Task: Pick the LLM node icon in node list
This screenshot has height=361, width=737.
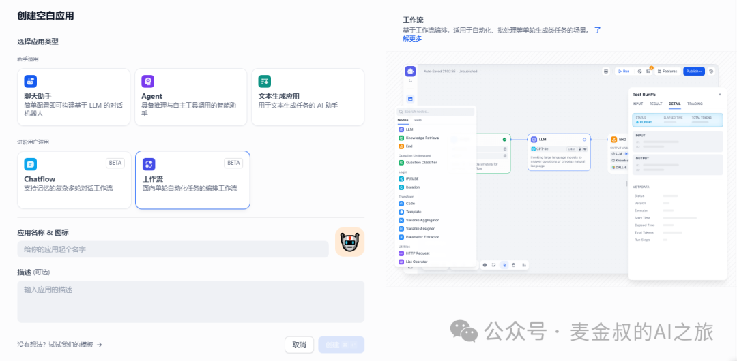Action: tap(401, 129)
